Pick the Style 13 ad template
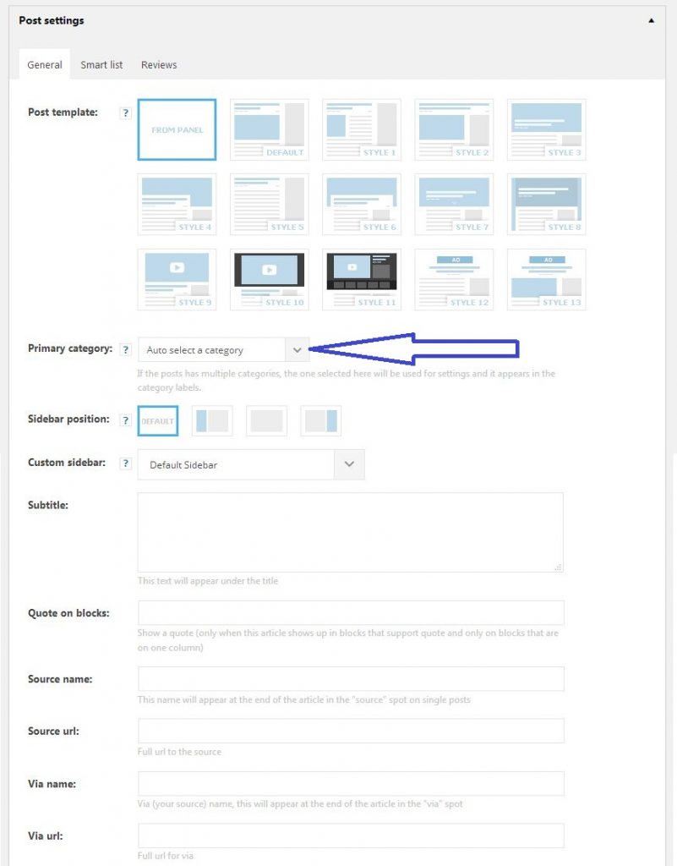This screenshot has height=866, width=677. (x=546, y=279)
